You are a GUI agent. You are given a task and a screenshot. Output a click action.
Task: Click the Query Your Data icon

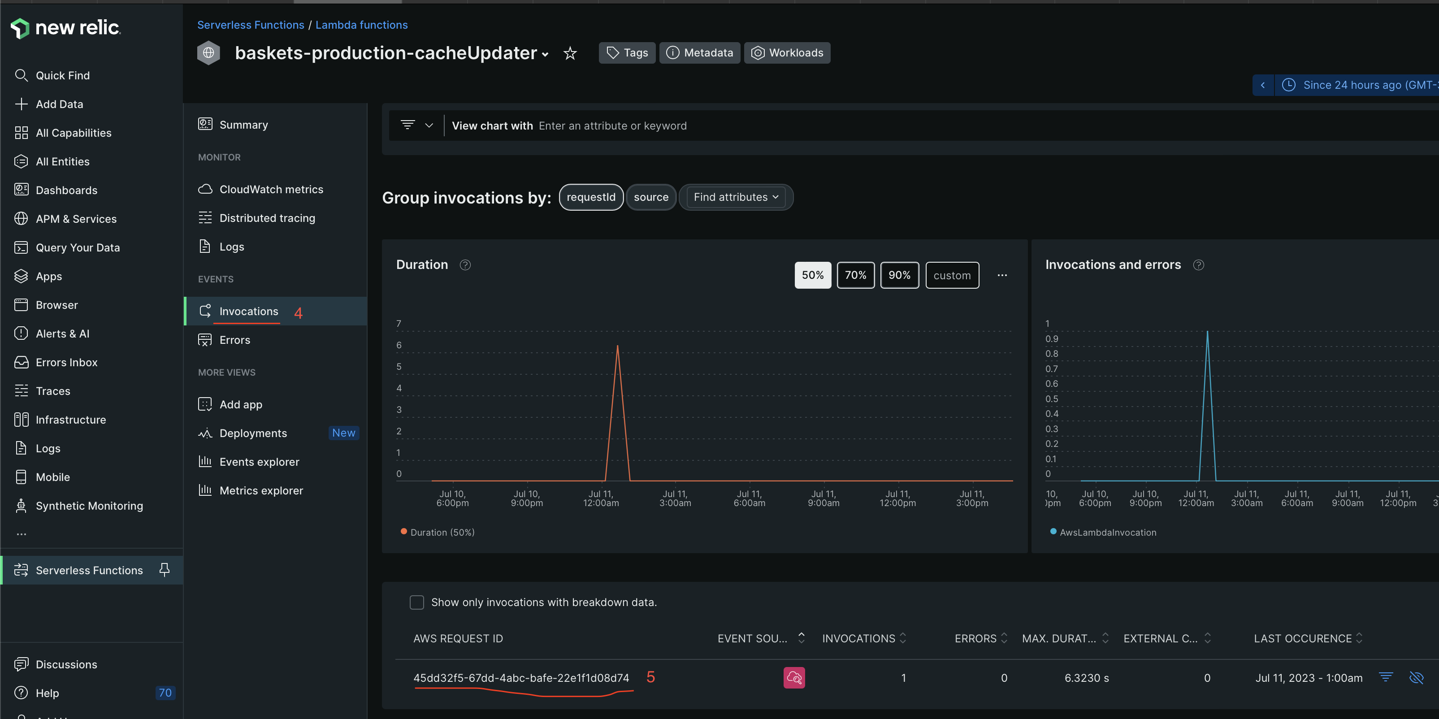pyautogui.click(x=21, y=247)
